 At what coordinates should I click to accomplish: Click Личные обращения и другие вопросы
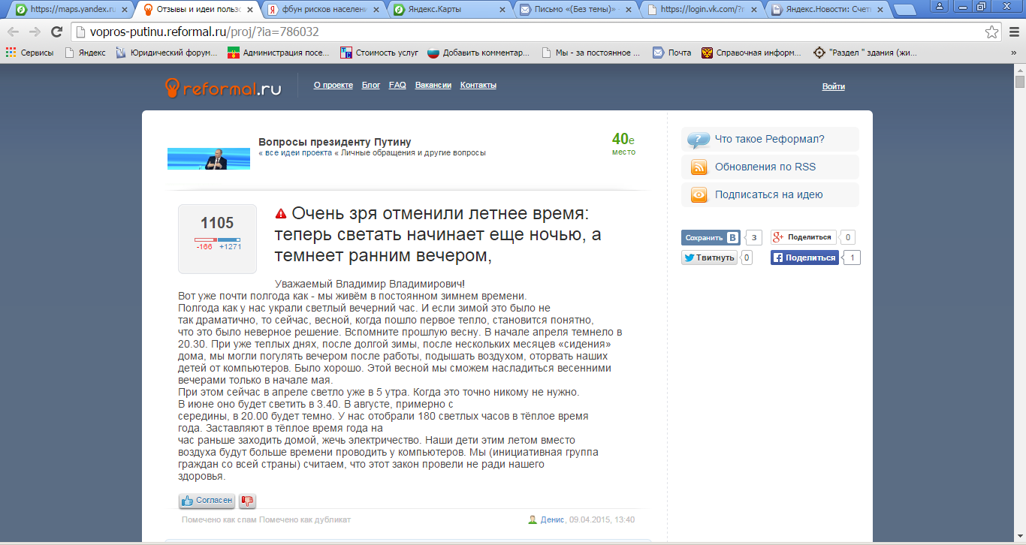click(413, 152)
